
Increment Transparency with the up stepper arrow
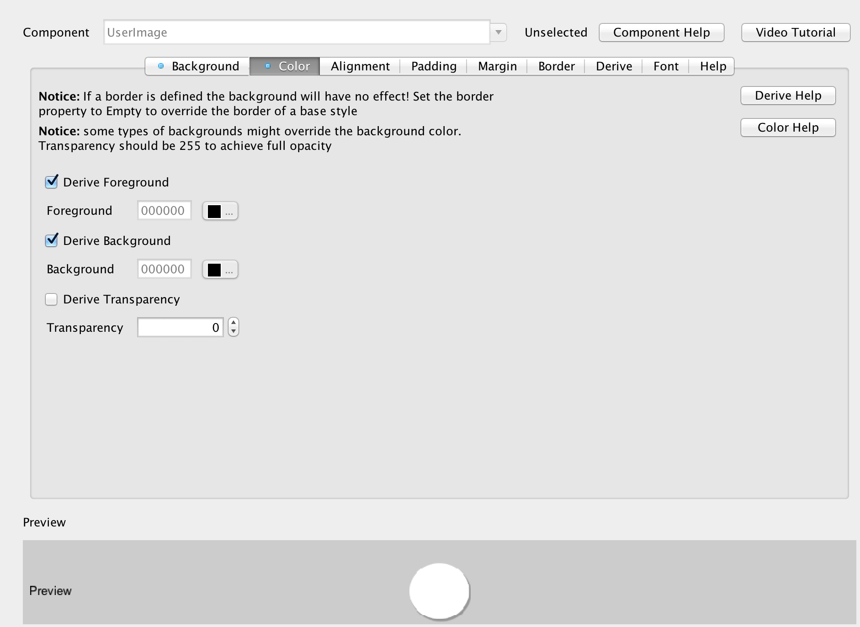coord(233,323)
